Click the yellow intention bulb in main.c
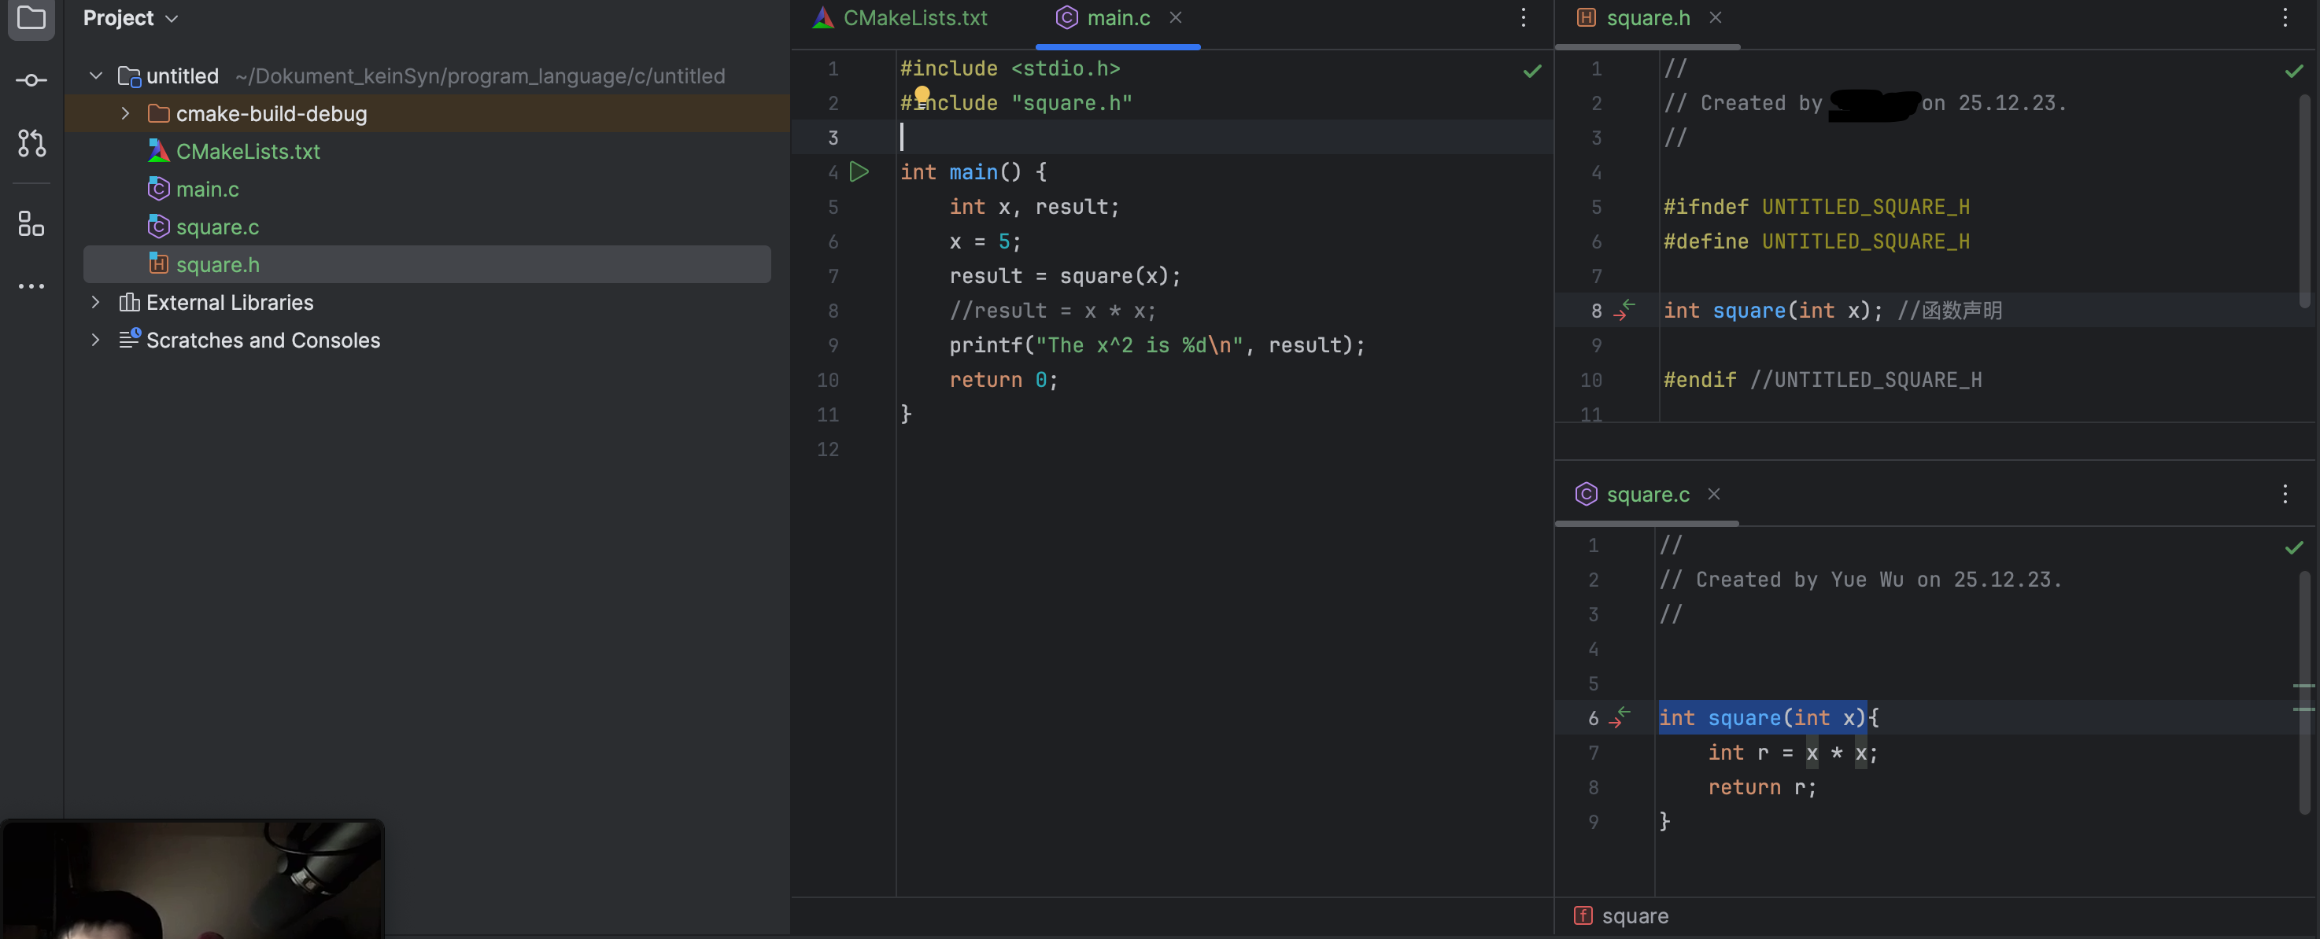2320x939 pixels. [x=922, y=94]
